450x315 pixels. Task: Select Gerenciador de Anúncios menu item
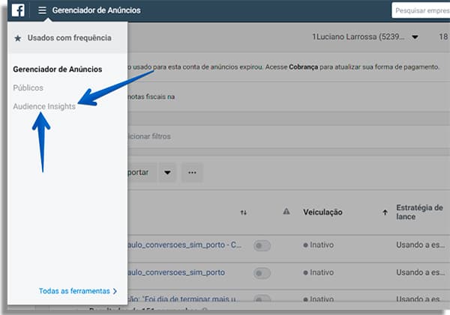tap(58, 70)
